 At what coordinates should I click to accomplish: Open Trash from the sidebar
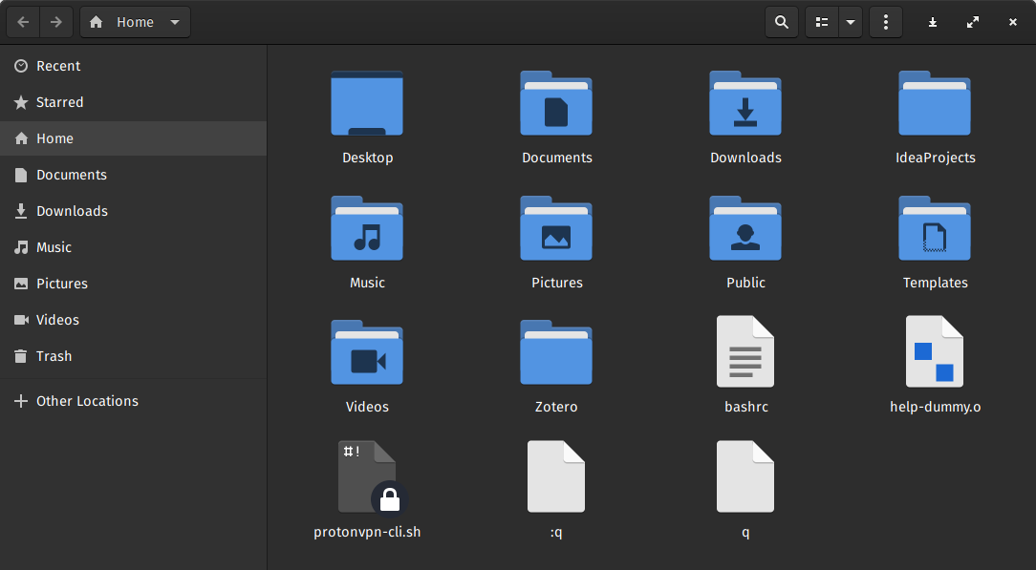pyautogui.click(x=54, y=356)
